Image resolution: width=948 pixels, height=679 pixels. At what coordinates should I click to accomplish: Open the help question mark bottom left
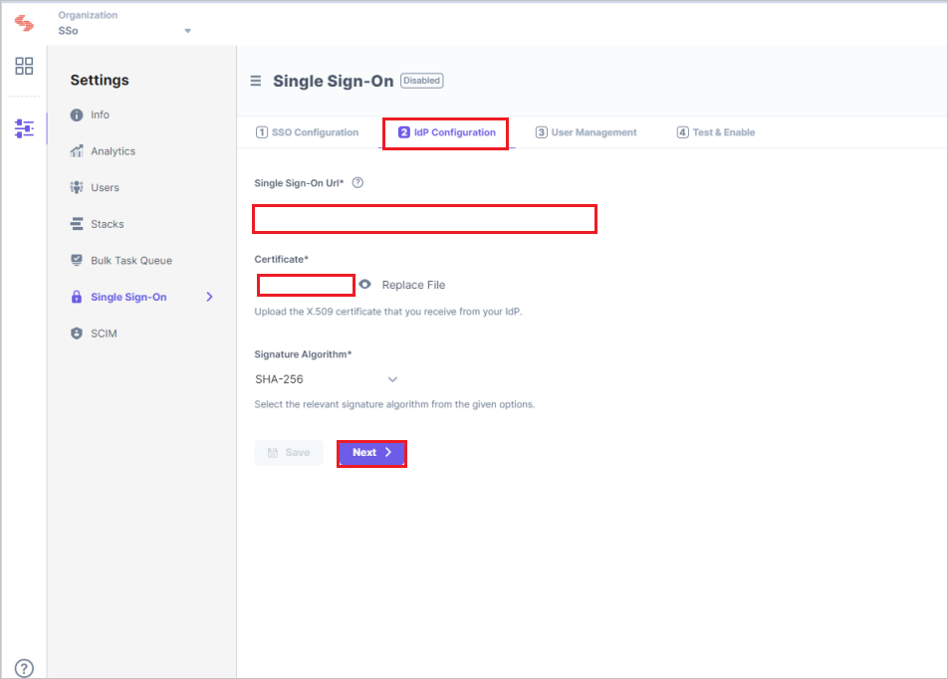click(23, 668)
